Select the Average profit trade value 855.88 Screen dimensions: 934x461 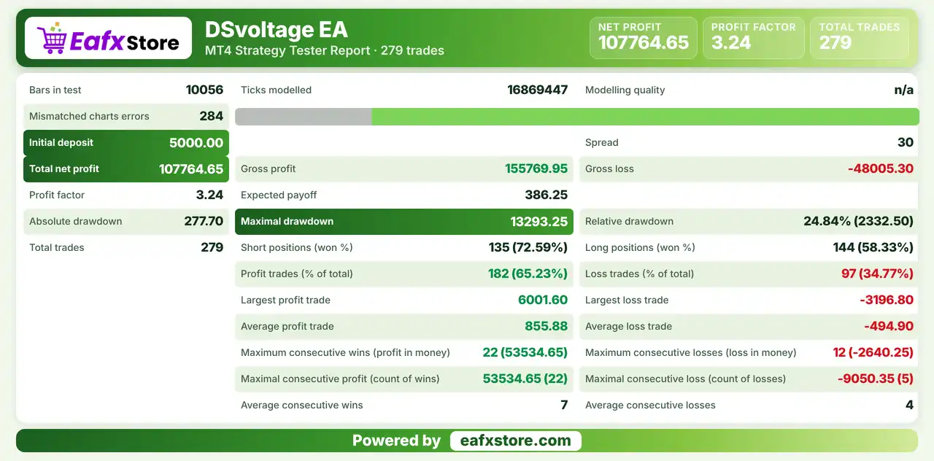coord(547,327)
